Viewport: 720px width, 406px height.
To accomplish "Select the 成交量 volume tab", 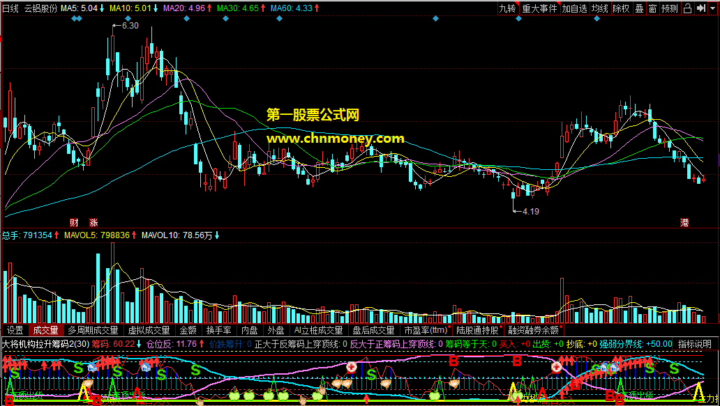I will click(x=46, y=330).
